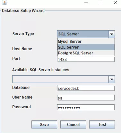Click the Port field showing 1433
Image resolution: width=121 pixels, height=133 pixels.
pos(86,59)
